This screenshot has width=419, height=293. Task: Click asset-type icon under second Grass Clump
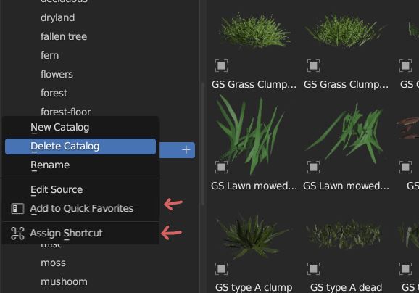(313, 65)
